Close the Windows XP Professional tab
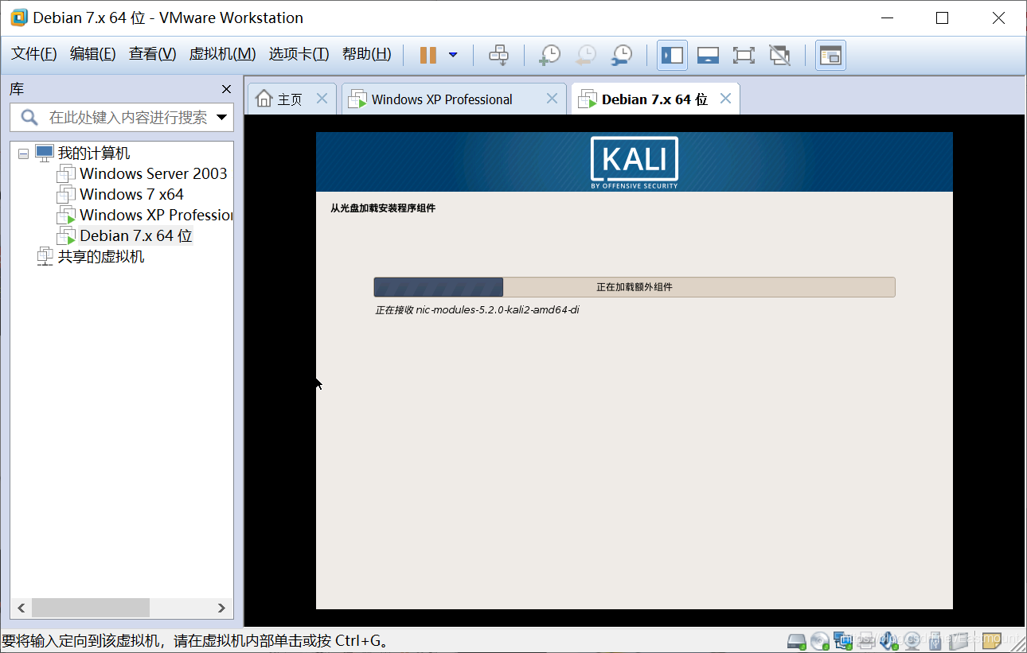 (552, 99)
